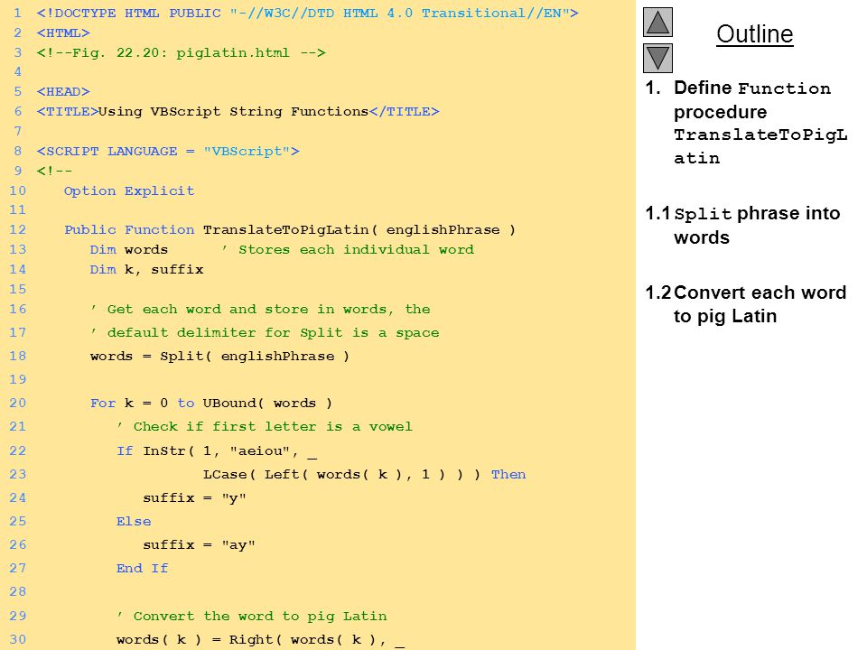The height and width of the screenshot is (650, 867).
Task: Click comment 'Convert the word to pig Latin'
Action: coord(252,617)
